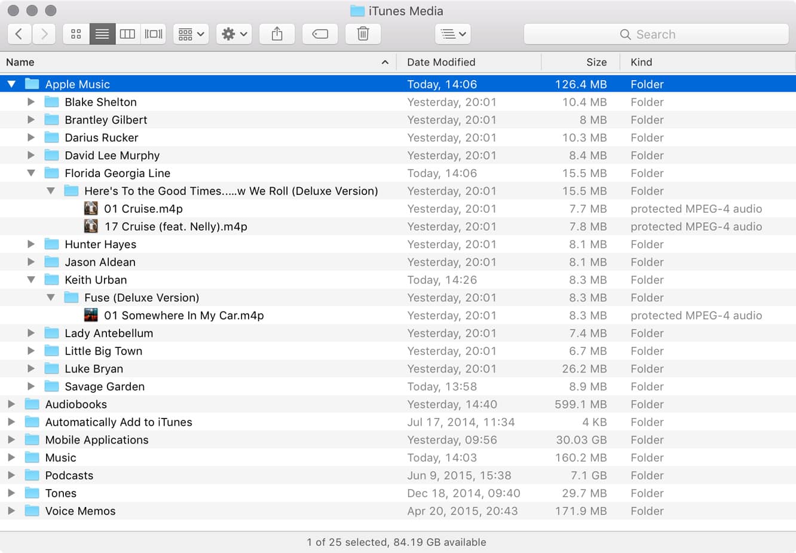Image resolution: width=796 pixels, height=553 pixels.
Task: Click the Voice Memos folder icon
Action: 32,511
